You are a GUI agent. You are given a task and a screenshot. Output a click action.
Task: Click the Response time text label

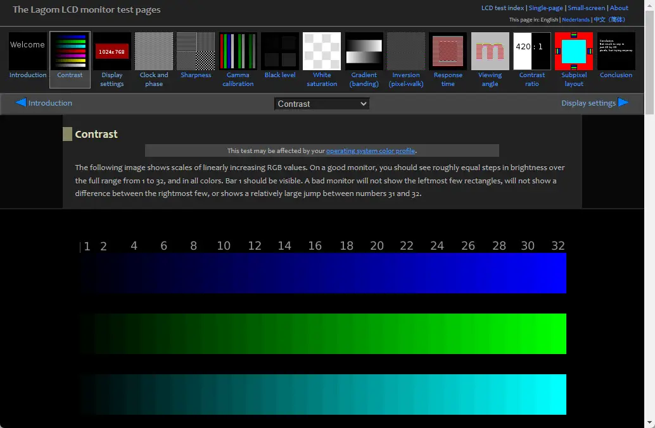pos(448,79)
